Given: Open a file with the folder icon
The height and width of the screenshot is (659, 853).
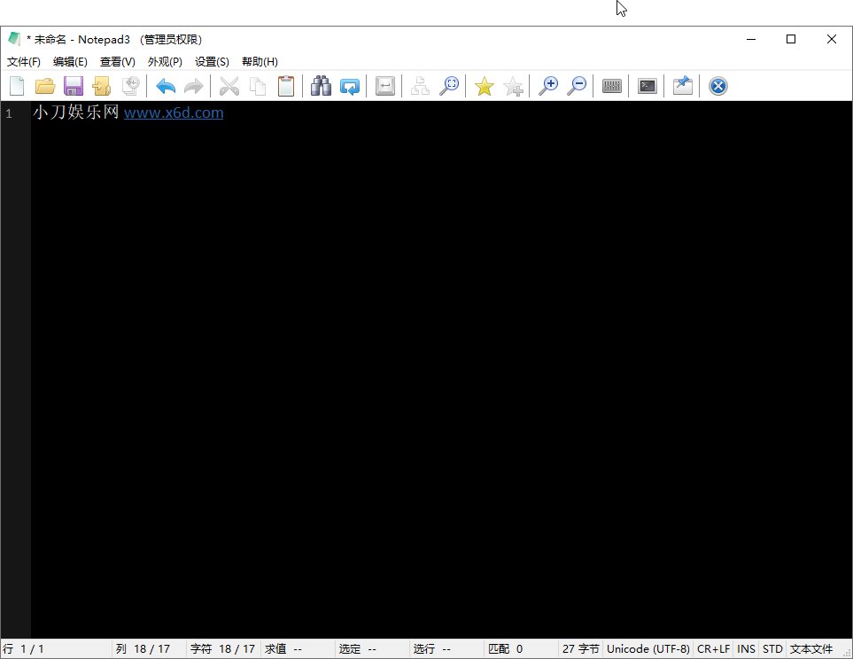Looking at the screenshot, I should (x=45, y=86).
